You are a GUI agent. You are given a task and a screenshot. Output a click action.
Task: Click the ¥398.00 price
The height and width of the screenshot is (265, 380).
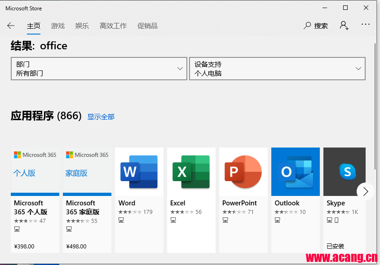(24, 246)
